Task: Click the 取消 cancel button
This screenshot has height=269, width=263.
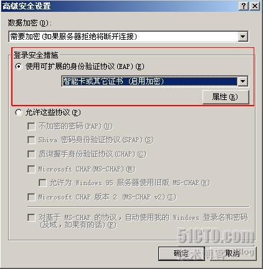Action: click(233, 253)
